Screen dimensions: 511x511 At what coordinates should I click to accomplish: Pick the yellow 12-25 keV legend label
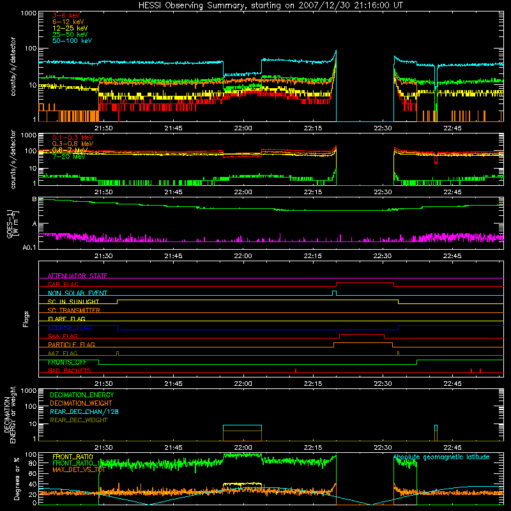click(x=70, y=28)
